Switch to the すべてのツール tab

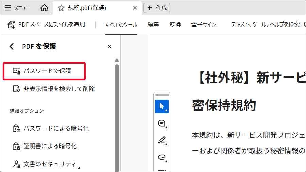(x=121, y=25)
